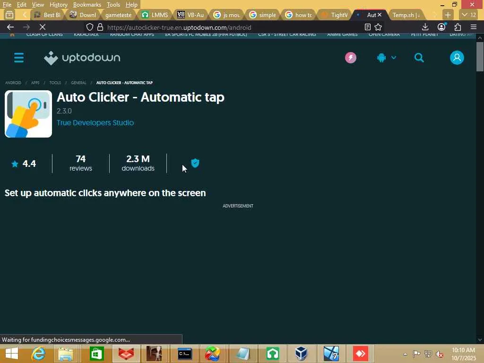Click the site padlock icon
The height and width of the screenshot is (363, 484).
(100, 27)
